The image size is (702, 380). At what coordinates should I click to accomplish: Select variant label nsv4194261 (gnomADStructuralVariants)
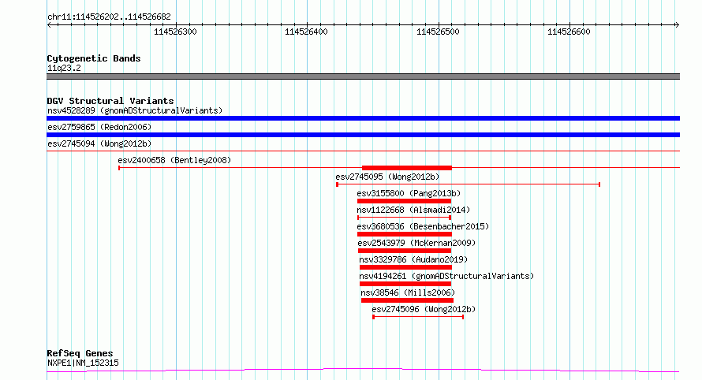[446, 276]
